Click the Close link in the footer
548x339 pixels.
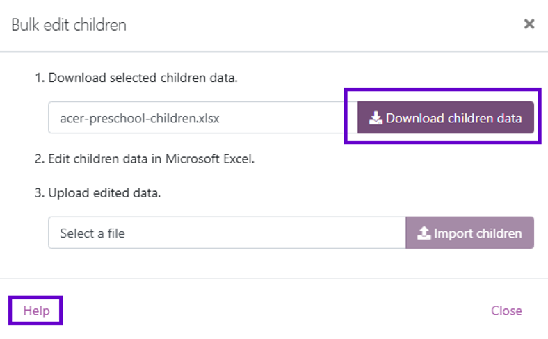click(x=506, y=311)
